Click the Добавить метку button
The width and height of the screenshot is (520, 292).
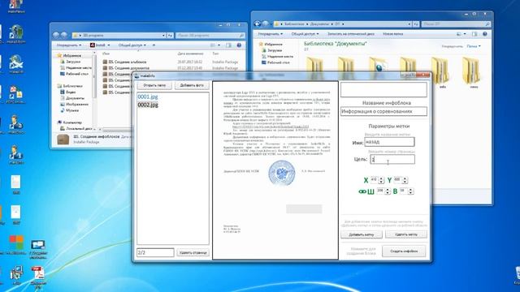(x=362, y=234)
